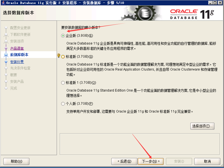Click the Standard Edition One description paragraph
Screen dimensions: 224x168
pos(141,93)
